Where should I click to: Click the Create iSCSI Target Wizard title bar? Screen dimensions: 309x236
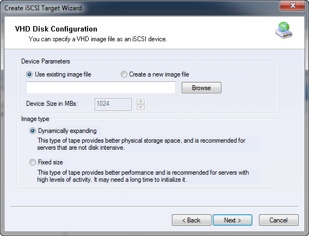pos(138,8)
